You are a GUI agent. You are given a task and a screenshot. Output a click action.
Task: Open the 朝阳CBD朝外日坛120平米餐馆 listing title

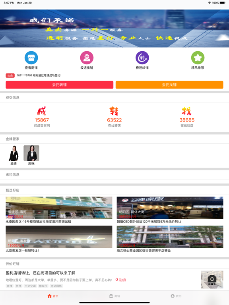[149, 222]
